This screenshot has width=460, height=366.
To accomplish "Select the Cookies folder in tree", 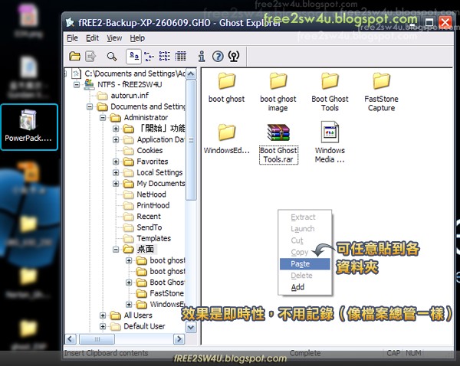I will point(149,150).
